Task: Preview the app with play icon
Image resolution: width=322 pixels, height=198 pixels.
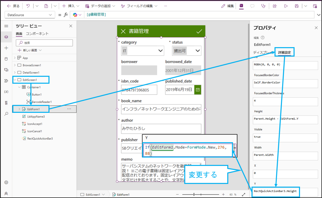Action: (286, 6)
